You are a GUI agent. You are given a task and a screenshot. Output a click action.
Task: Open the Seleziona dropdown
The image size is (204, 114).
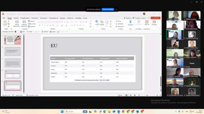coord(120,27)
